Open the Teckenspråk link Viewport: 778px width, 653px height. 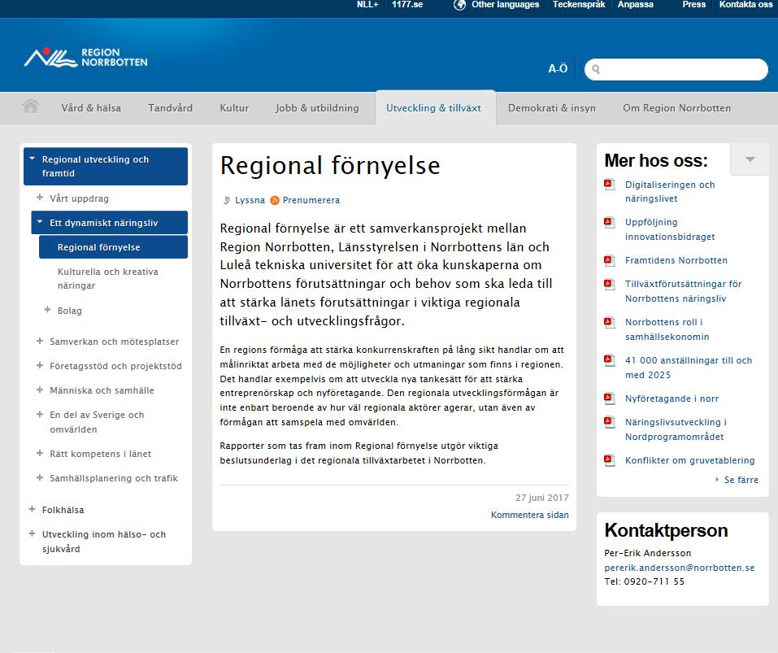point(579,4)
